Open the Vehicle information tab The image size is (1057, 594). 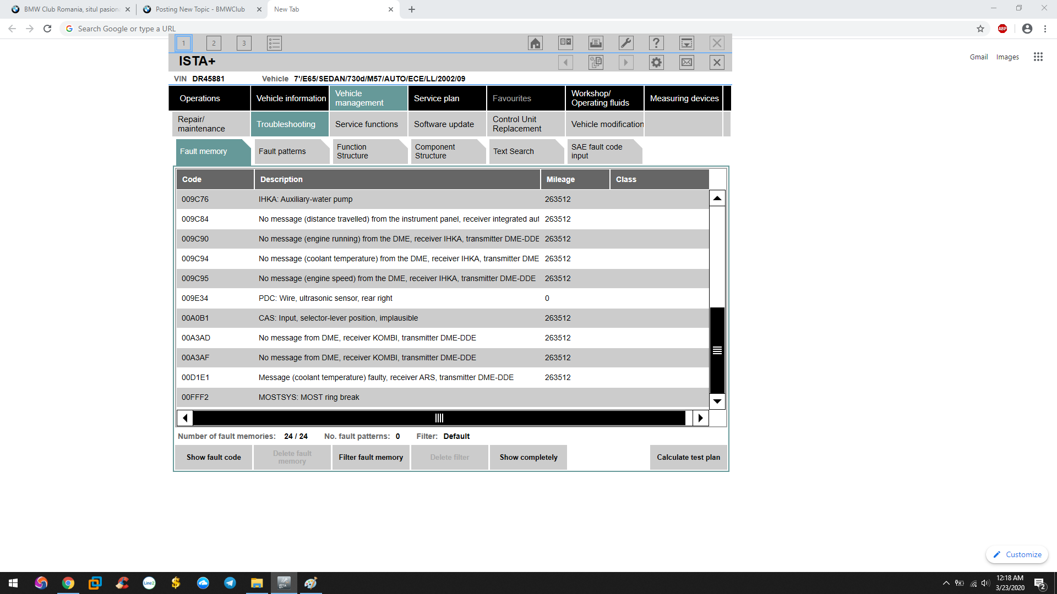pyautogui.click(x=290, y=98)
